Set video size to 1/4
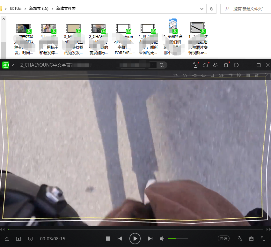This screenshot has width=271, height=247. pyautogui.click(x=175, y=75)
